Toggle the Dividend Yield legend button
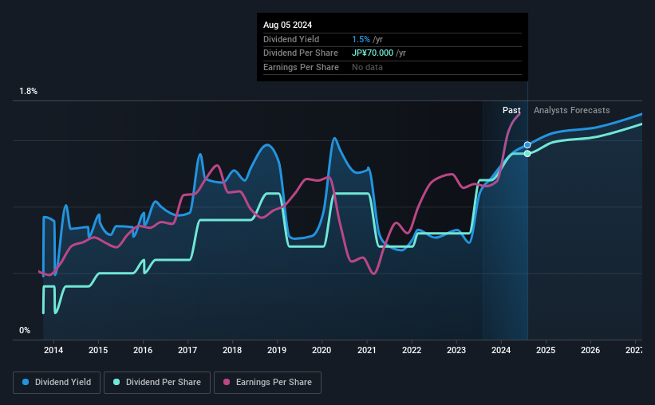 57,383
